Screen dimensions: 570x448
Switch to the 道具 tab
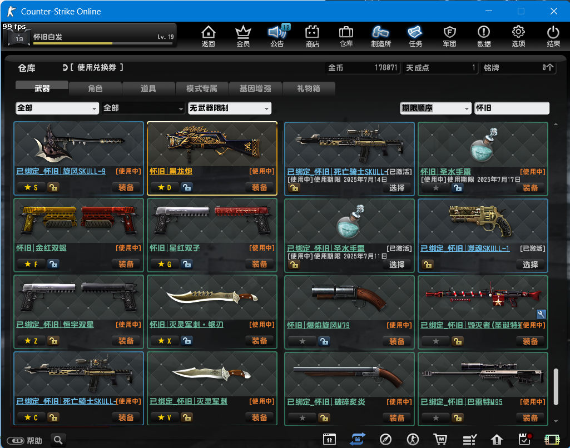click(x=148, y=88)
